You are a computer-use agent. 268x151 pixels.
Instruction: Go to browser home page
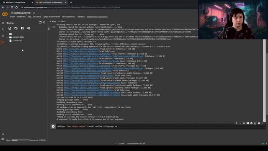(16, 8)
